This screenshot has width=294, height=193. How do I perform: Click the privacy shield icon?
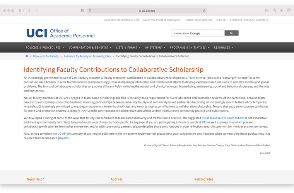(x=82, y=10)
